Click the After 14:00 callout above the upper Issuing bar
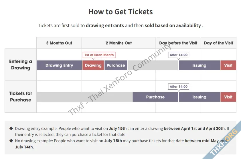Screen dimensions: 241x159 tap(178, 55)
